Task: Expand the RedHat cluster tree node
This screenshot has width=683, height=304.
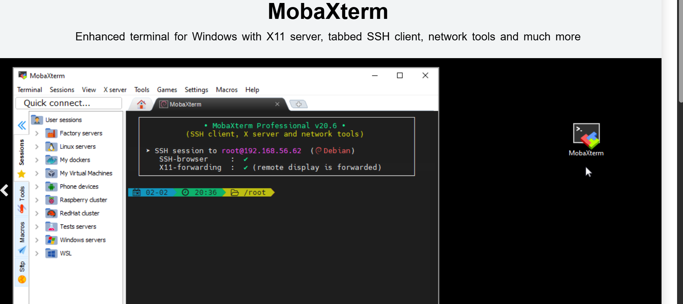Action: click(37, 213)
